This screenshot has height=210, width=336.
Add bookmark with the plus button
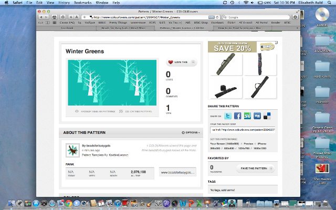point(85,17)
